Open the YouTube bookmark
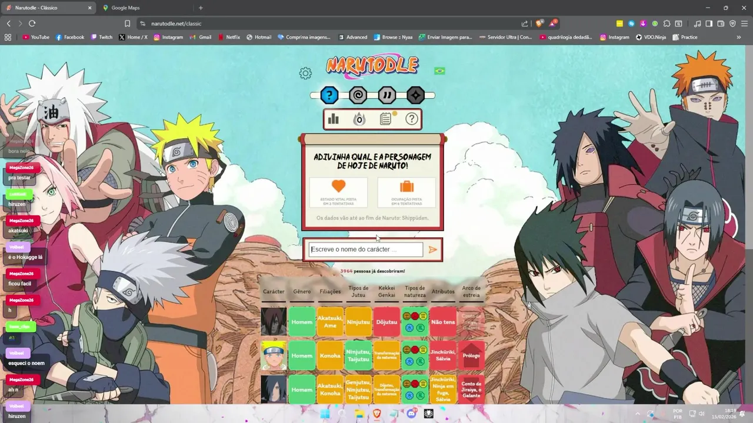The image size is (753, 423). [x=36, y=37]
